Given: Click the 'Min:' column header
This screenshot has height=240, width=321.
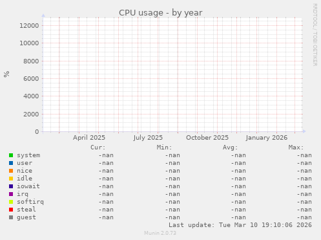Looking at the screenshot, I should (x=164, y=147).
